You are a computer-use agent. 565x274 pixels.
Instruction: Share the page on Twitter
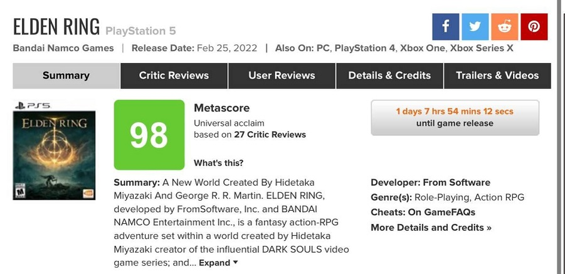[x=475, y=27]
